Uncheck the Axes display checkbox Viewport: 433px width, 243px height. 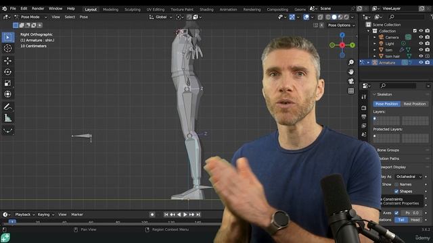click(396, 213)
